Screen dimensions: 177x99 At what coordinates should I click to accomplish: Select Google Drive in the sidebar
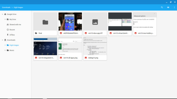pos(11,14)
